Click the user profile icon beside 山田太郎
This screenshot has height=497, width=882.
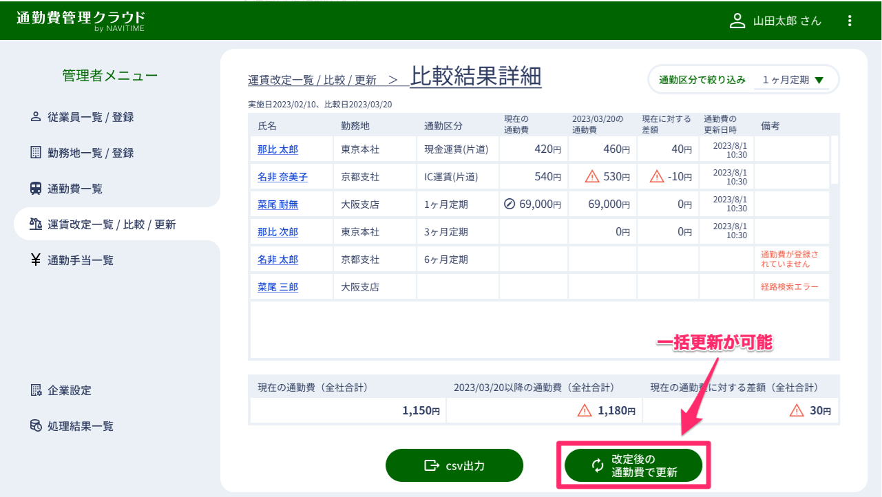click(737, 21)
